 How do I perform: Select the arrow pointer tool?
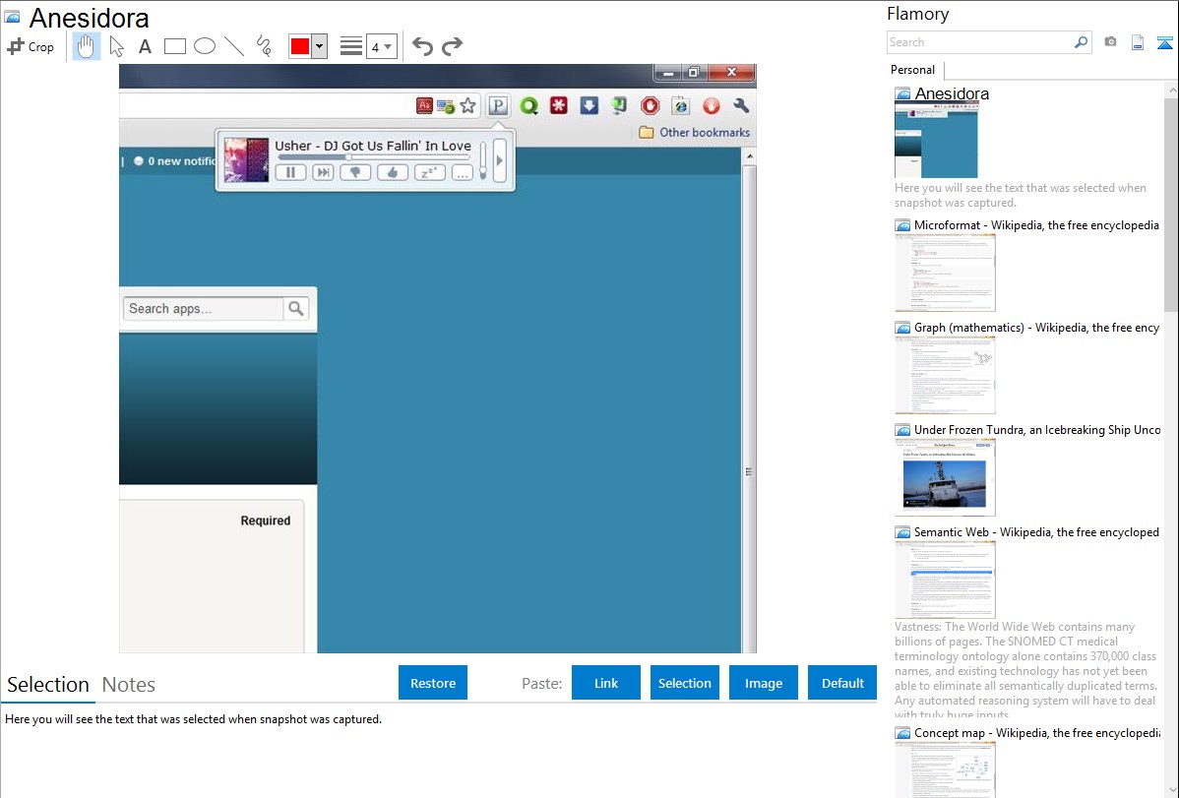point(116,46)
